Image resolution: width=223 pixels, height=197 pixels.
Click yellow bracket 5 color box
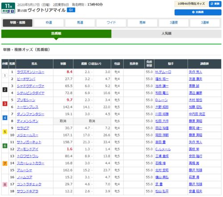[5, 131]
